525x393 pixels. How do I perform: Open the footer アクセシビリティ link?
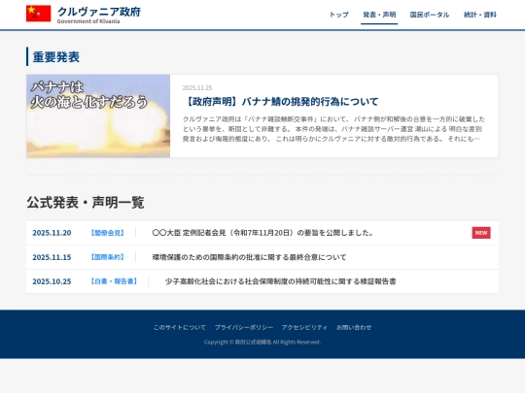click(304, 328)
